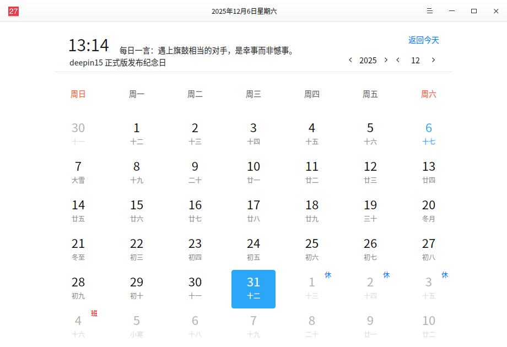Click the red 周六 weekday header
This screenshot has width=507, height=347.
(x=429, y=94)
